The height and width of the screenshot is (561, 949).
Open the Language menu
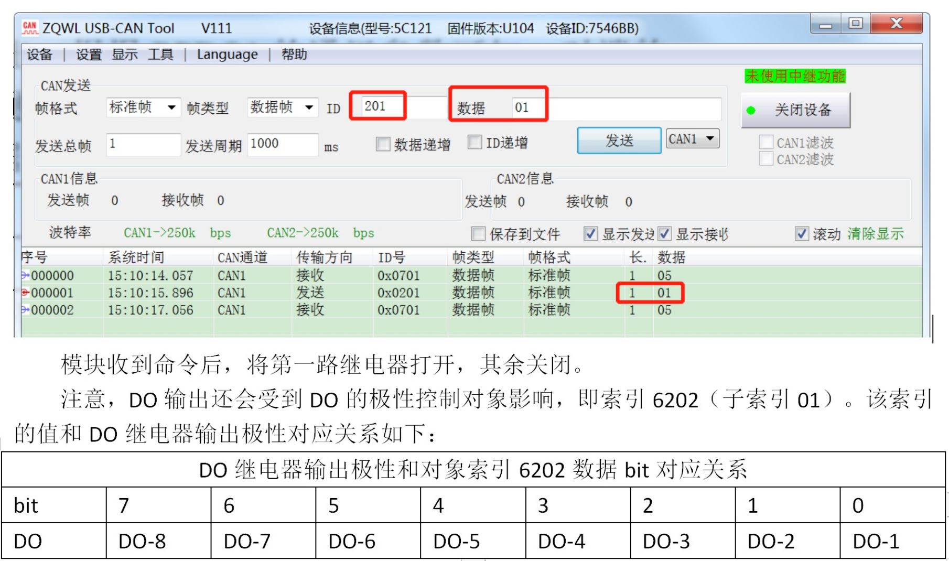tap(227, 55)
